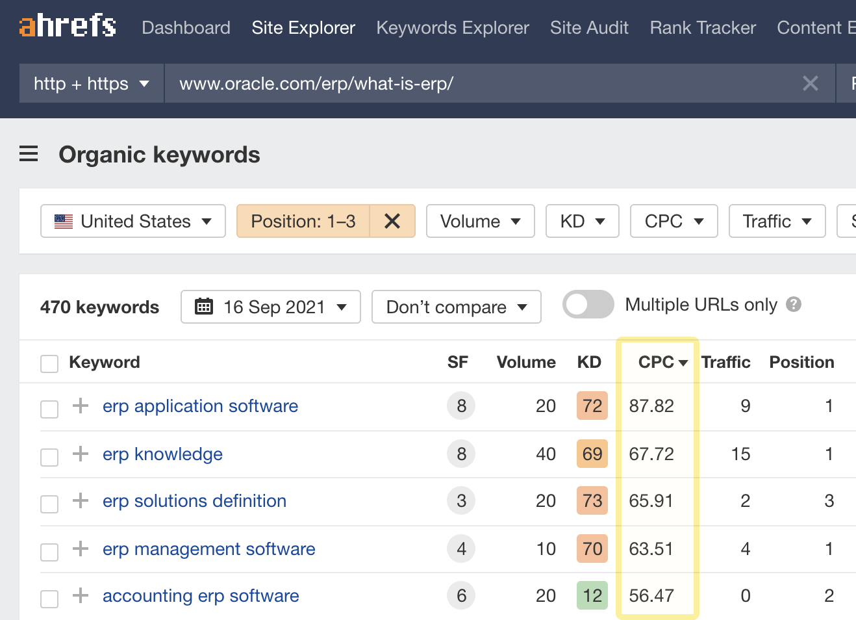This screenshot has width=856, height=620.
Task: Expand the 'erp application software' row plus icon
Action: pyautogui.click(x=81, y=406)
